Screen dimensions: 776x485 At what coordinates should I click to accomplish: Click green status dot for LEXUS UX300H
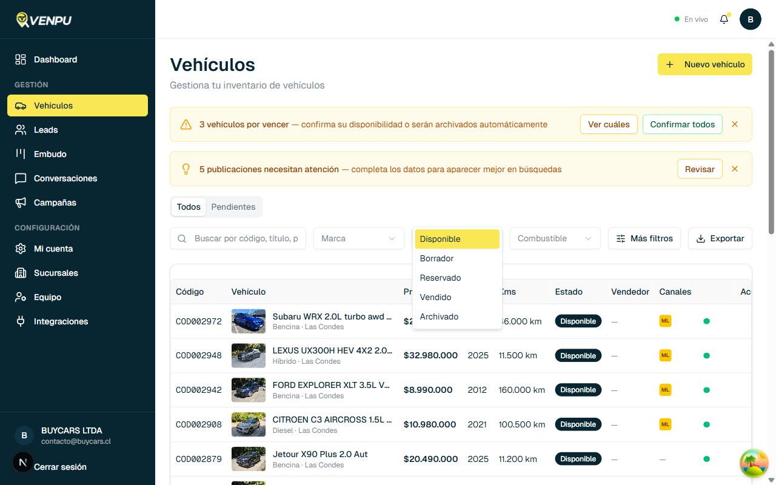(x=706, y=356)
